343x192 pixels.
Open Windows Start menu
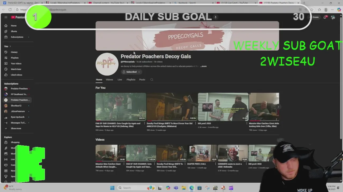click(112, 188)
